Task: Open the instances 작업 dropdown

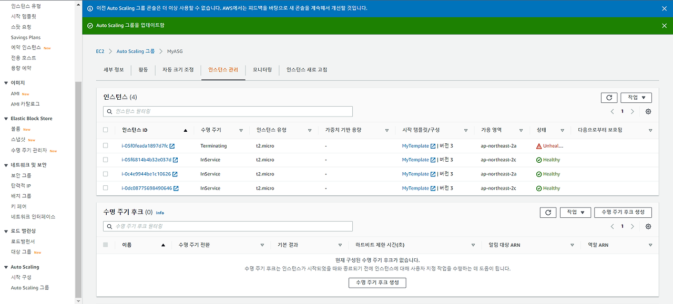Action: pyautogui.click(x=636, y=98)
